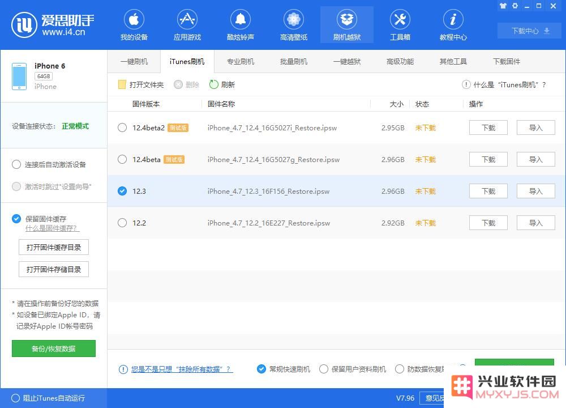Screen dimensions: 566x408
Task: Click 大小 column header
Action: [x=396, y=104]
